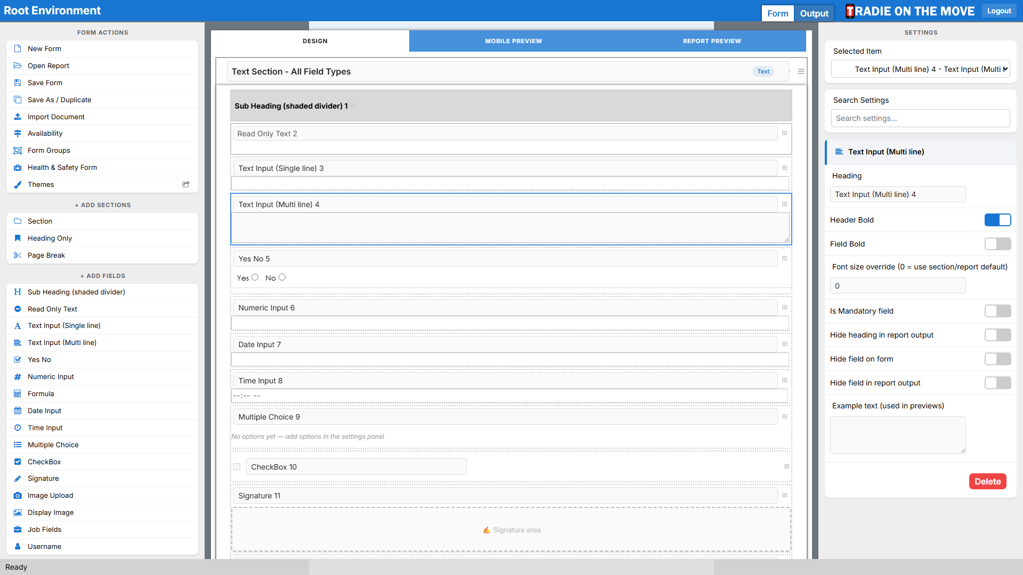The height and width of the screenshot is (575, 1023).
Task: Click the Signature pen icon
Action: click(18, 479)
